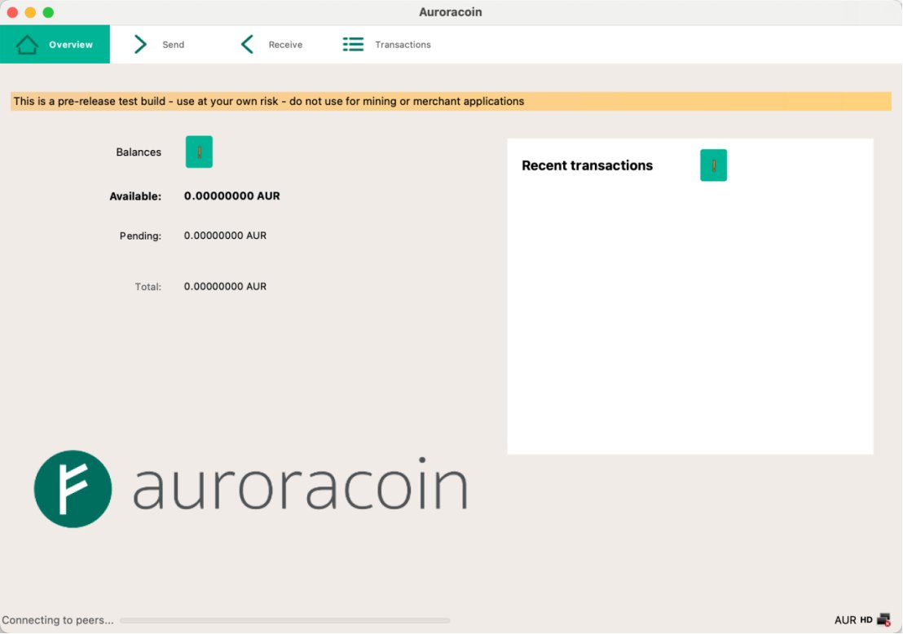Click the warning icon beside Recent transactions
Screen dimensions: 903x634
[x=714, y=165]
